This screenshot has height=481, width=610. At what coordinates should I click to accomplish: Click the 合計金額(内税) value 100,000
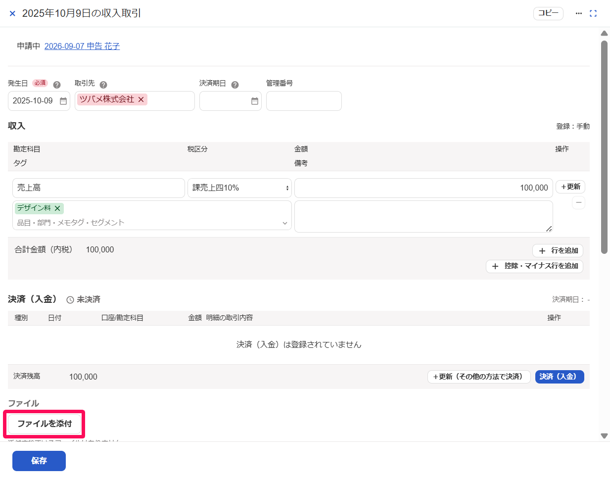pyautogui.click(x=100, y=250)
